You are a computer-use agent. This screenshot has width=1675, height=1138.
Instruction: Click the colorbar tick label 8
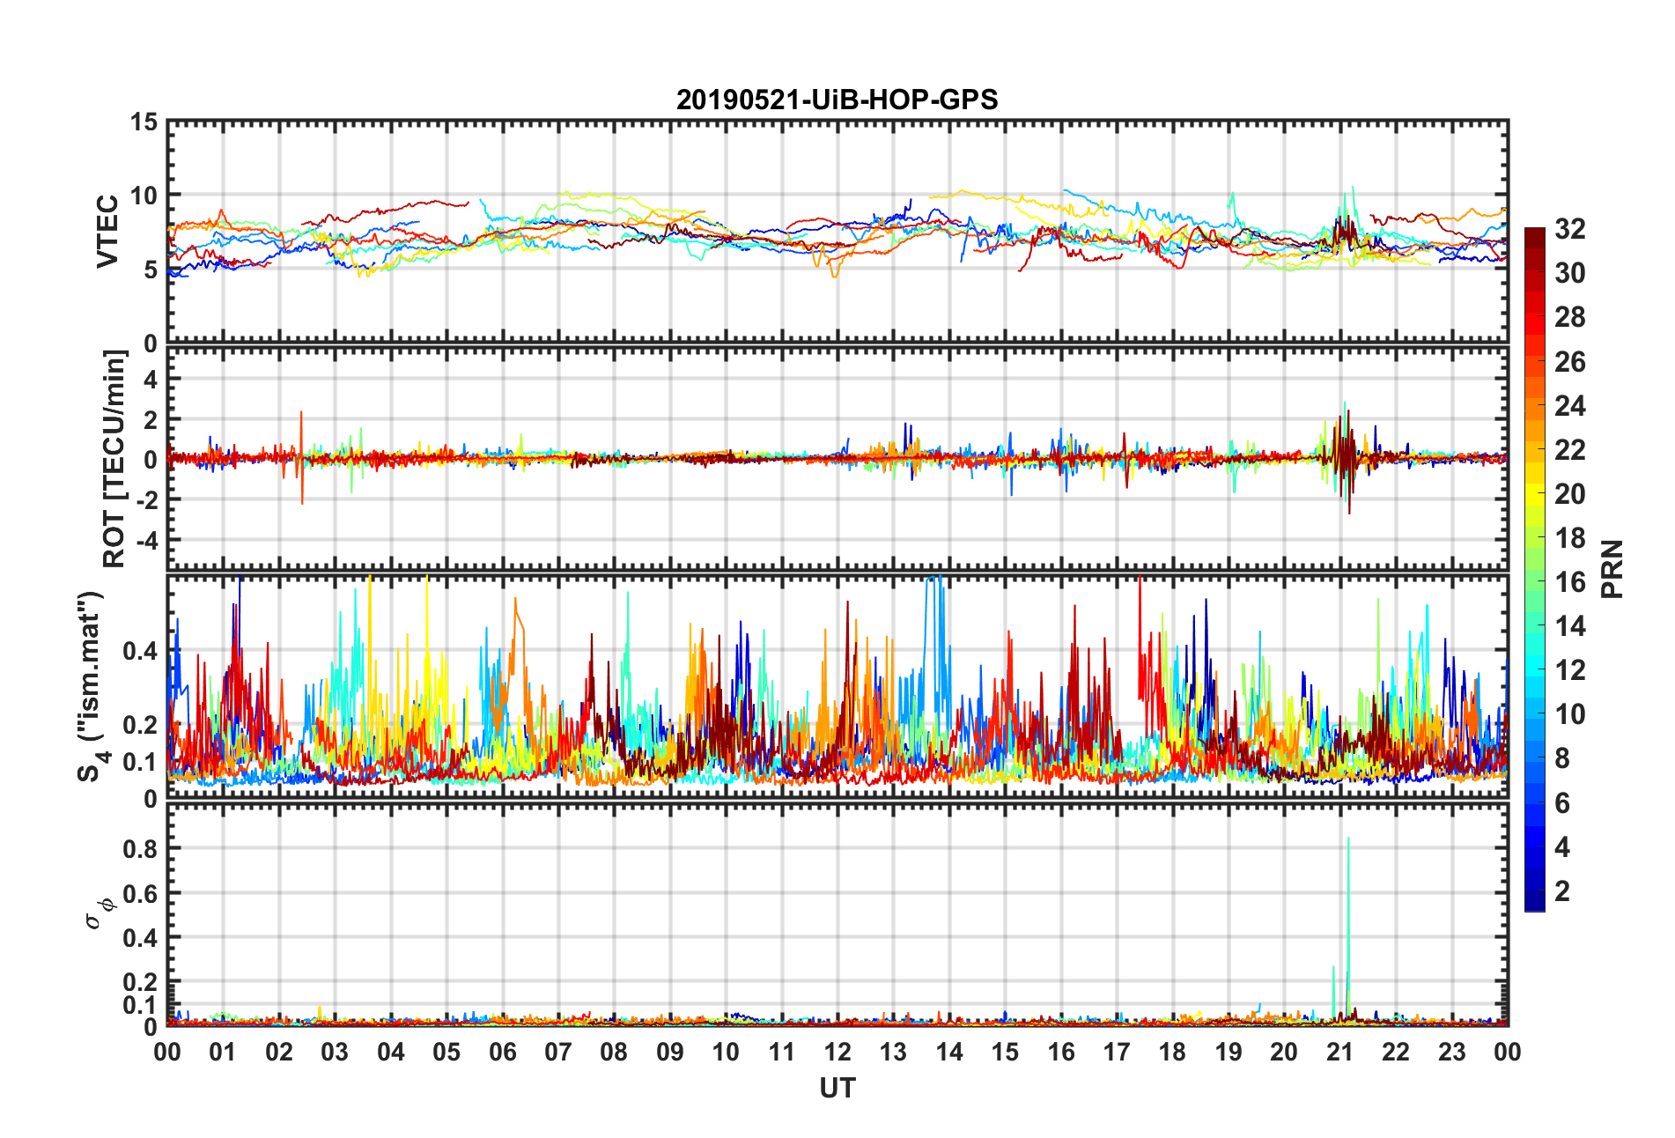pos(1562,758)
